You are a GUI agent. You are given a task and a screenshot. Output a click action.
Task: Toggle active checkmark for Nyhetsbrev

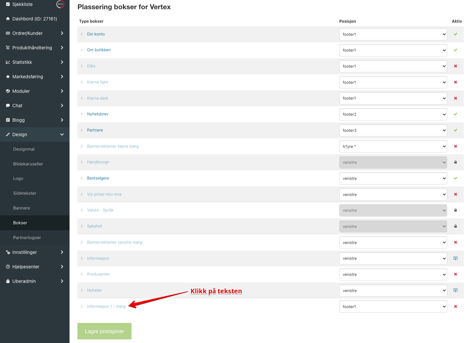tap(455, 114)
